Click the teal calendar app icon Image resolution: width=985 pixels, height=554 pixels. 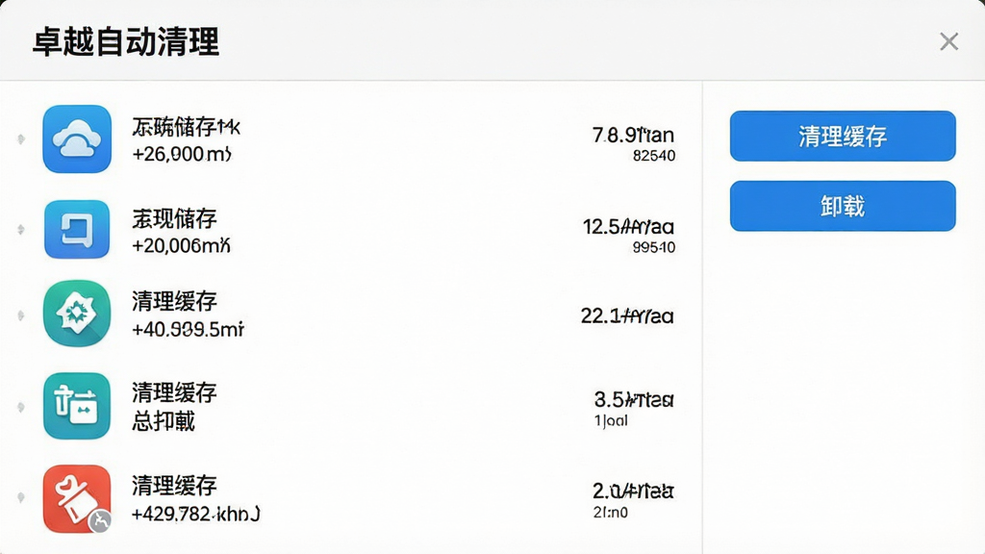point(77,406)
